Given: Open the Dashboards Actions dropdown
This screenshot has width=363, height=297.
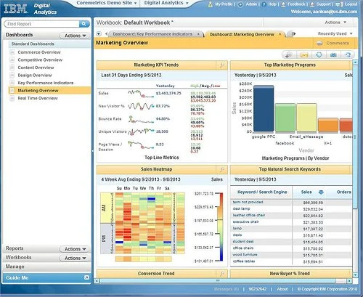Looking at the screenshot, I should tap(75, 36).
